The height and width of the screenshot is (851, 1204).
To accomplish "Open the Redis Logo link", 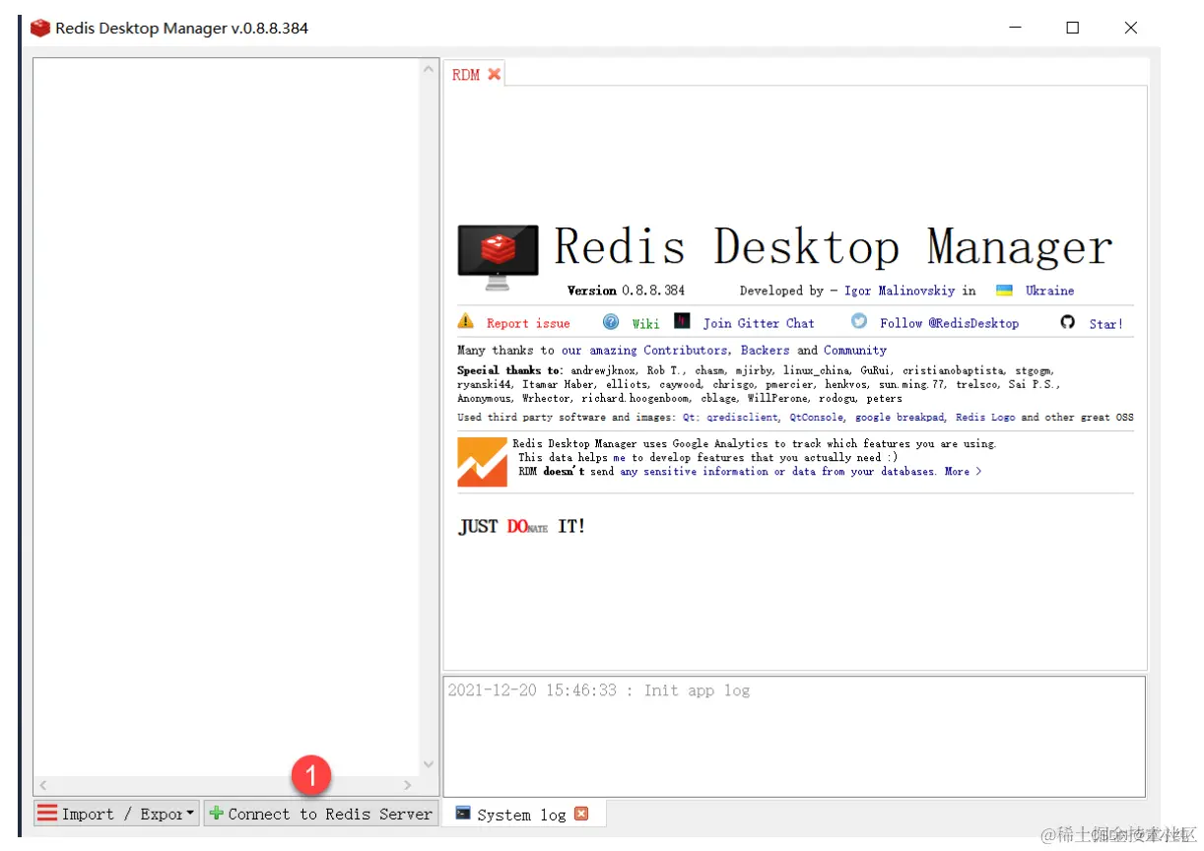I will tap(985, 417).
